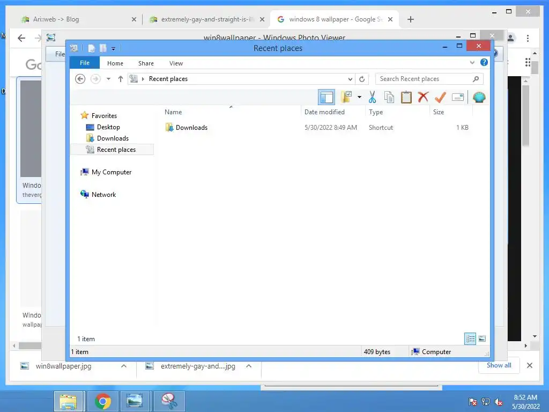The width and height of the screenshot is (549, 412).
Task: Open Chrome from taskbar
Action: pyautogui.click(x=103, y=401)
